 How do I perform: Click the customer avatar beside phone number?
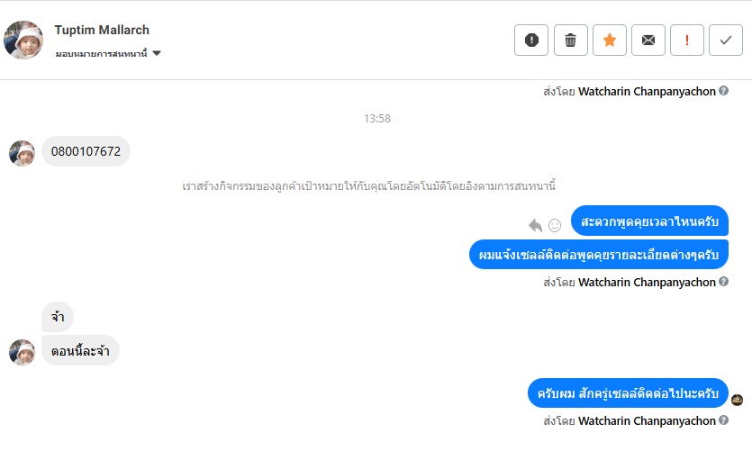click(22, 153)
